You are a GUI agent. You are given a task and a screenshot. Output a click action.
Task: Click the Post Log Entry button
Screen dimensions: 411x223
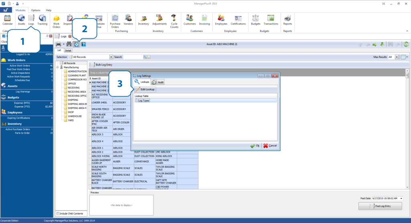point(380,206)
